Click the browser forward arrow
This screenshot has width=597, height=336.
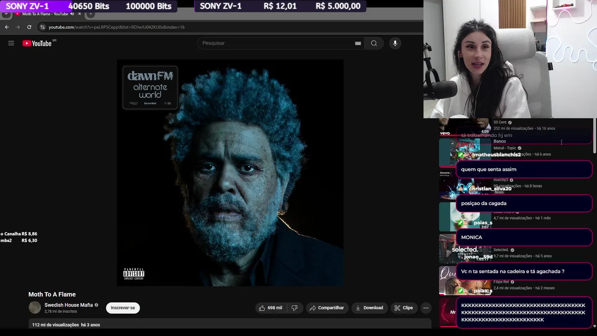[18, 27]
